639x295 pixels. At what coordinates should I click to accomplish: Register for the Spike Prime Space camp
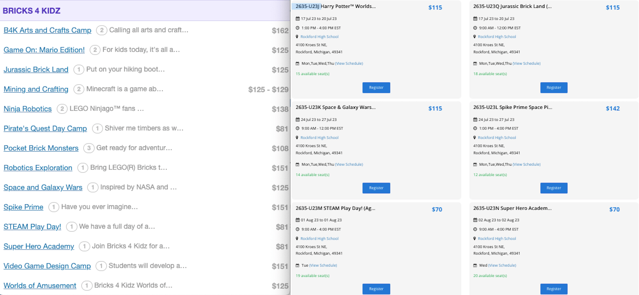point(554,188)
